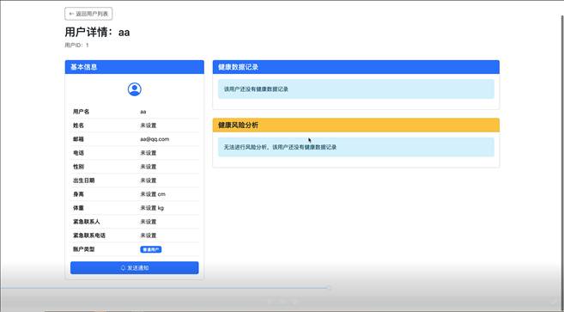Image resolution: width=564 pixels, height=312 pixels.
Task: Click the user avatar icon in 基本信息
Action: pos(135,89)
